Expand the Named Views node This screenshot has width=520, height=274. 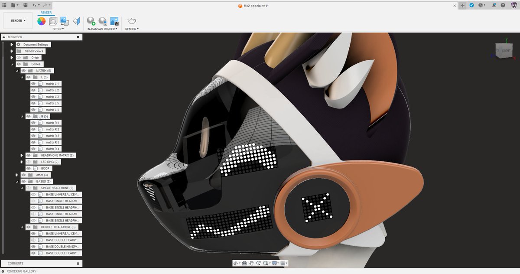tap(12, 51)
